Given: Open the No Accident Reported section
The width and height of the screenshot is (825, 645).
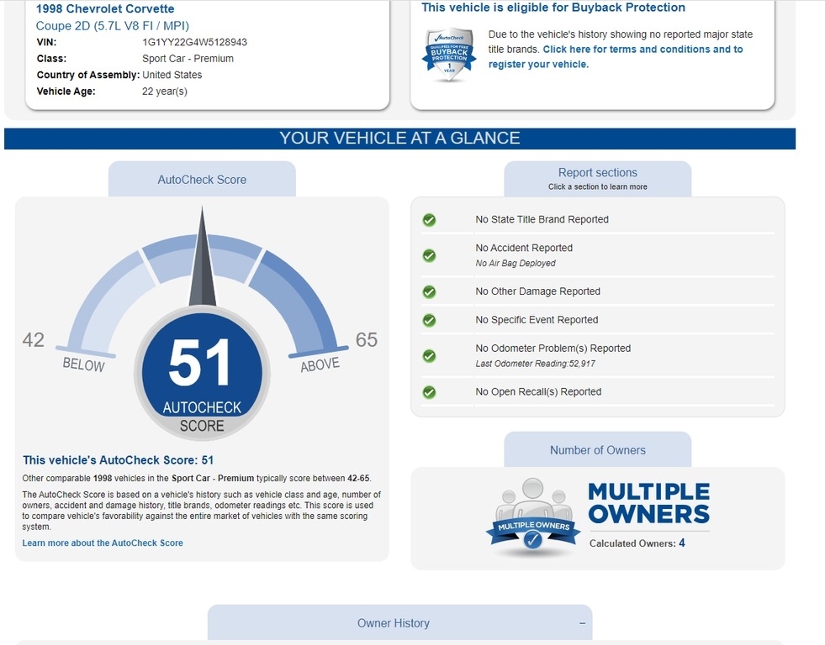Looking at the screenshot, I should pyautogui.click(x=524, y=249).
